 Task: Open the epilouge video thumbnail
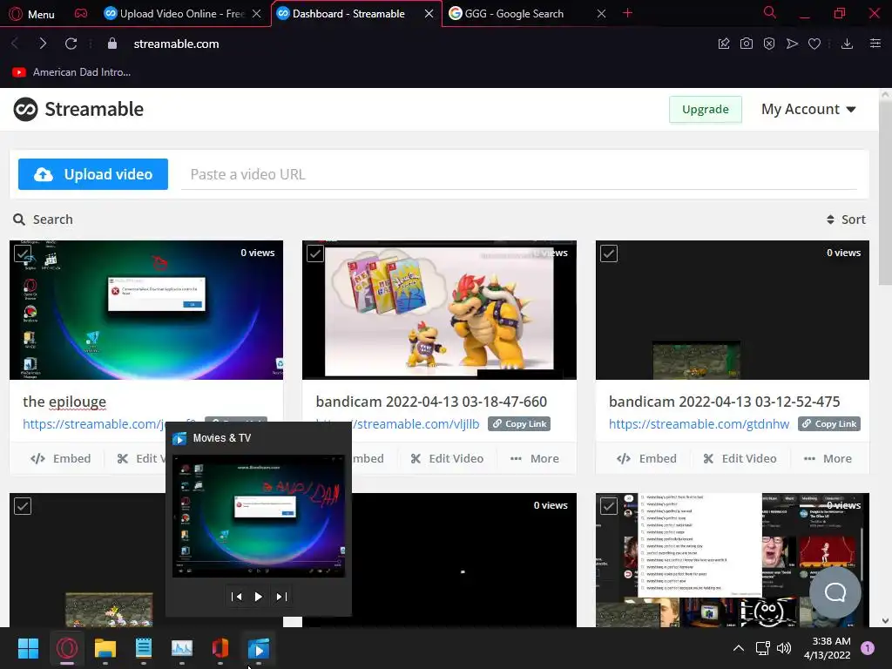point(146,310)
